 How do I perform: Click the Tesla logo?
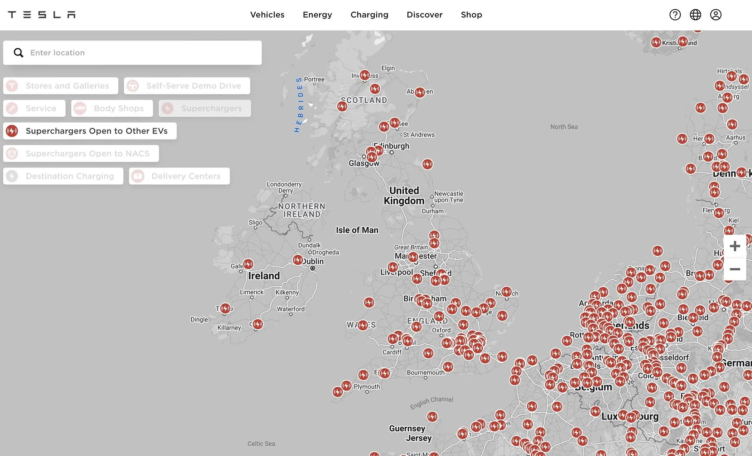click(42, 15)
